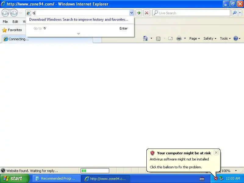
Task: Open the Edit menu
Action: pyautogui.click(x=15, y=22)
